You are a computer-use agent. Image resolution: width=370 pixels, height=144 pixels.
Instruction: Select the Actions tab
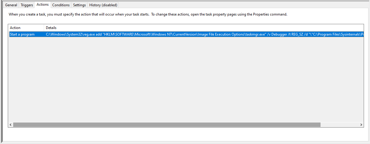click(43, 4)
